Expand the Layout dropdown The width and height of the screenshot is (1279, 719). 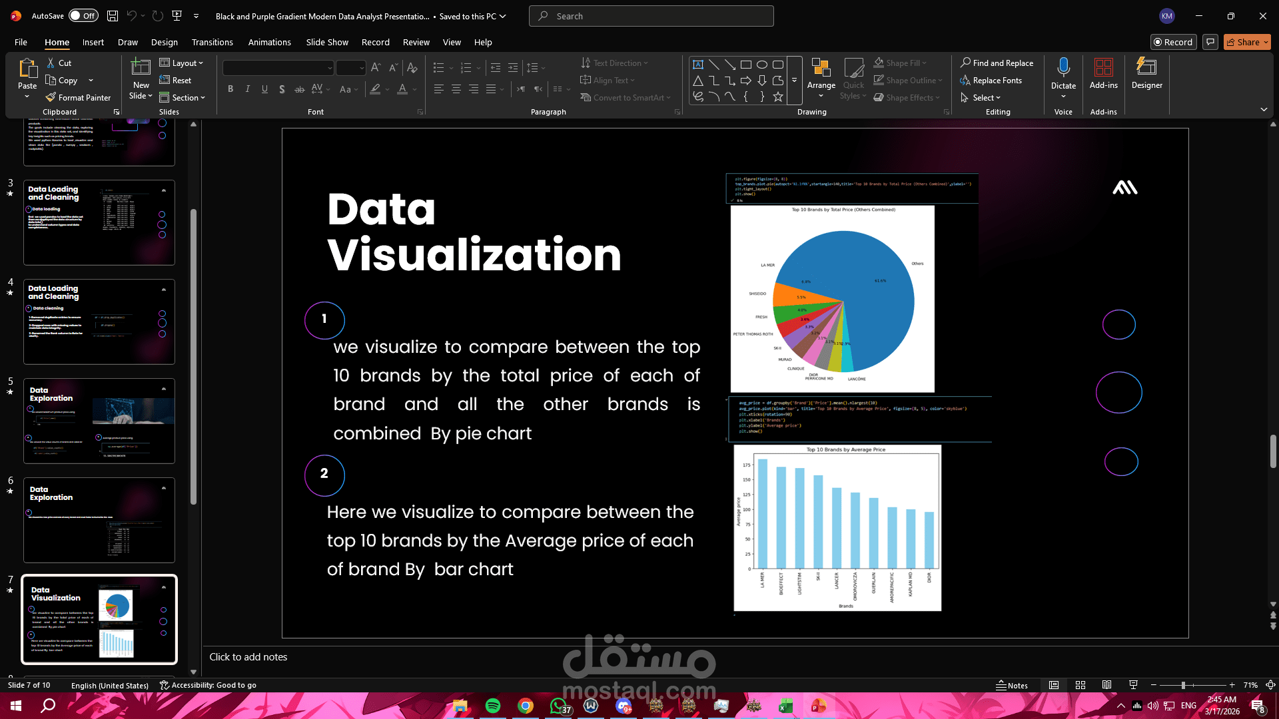[182, 63]
